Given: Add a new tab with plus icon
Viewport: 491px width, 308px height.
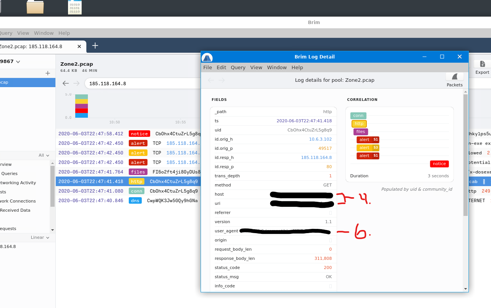Looking at the screenshot, I should click(x=95, y=46).
